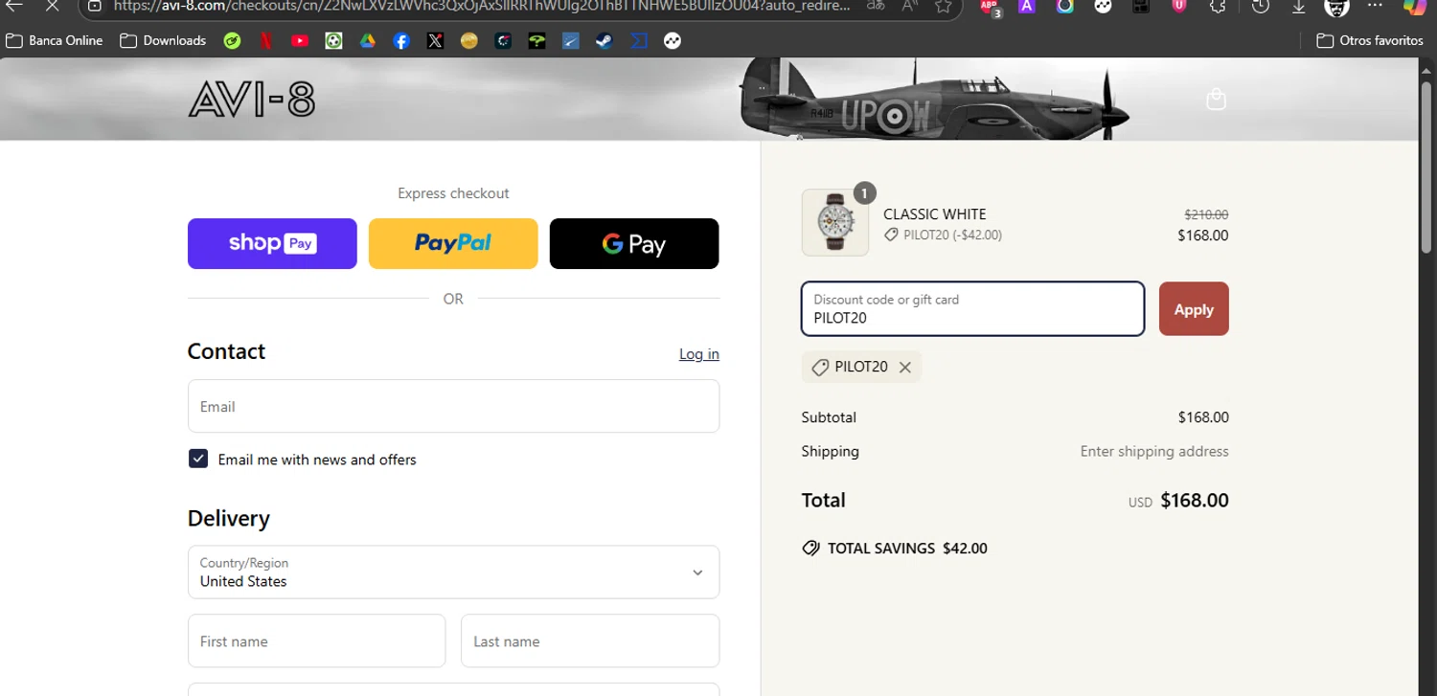Click the Discount code or gift card field
This screenshot has width=1437, height=696.
point(972,309)
